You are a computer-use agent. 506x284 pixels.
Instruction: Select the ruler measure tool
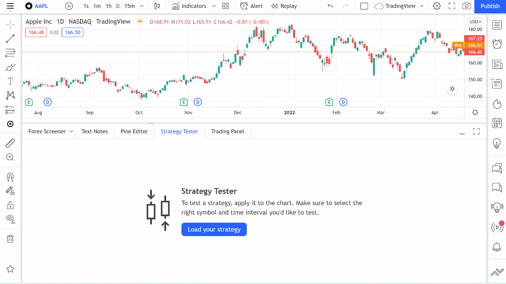(10, 143)
